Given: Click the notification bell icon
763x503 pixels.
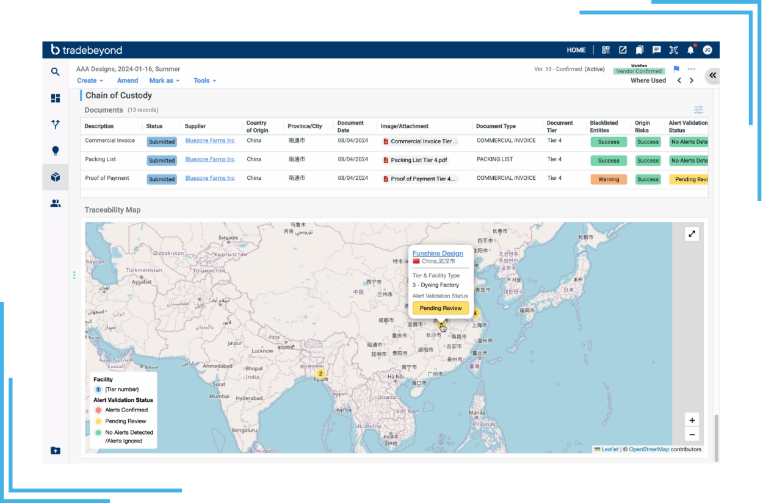Looking at the screenshot, I should coord(690,50).
